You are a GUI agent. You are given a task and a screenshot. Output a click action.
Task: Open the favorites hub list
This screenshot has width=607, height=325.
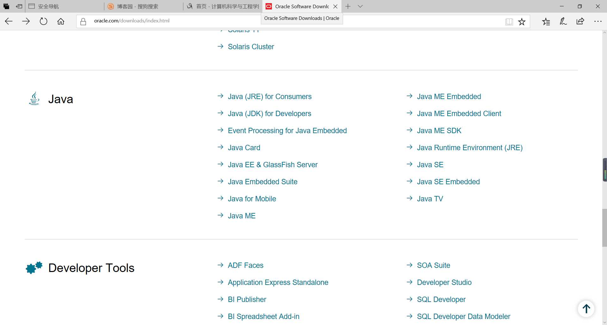[x=546, y=21]
